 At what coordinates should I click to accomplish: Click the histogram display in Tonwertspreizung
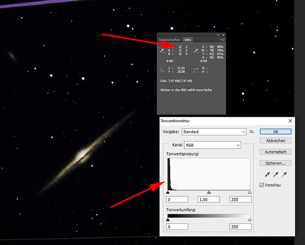[x=209, y=174]
